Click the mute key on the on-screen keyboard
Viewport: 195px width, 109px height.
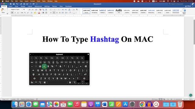pyautogui.click(x=74, y=62)
